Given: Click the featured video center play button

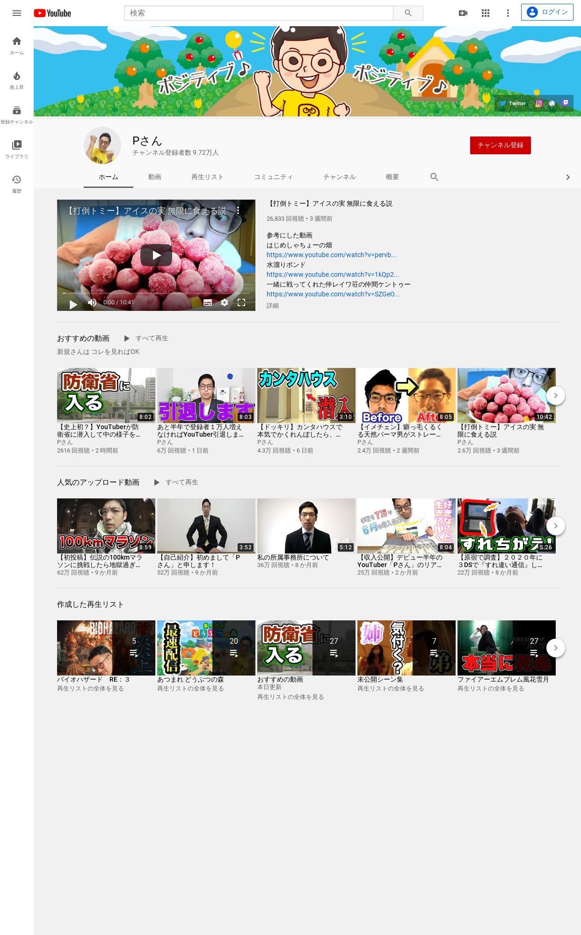Looking at the screenshot, I should pyautogui.click(x=156, y=255).
